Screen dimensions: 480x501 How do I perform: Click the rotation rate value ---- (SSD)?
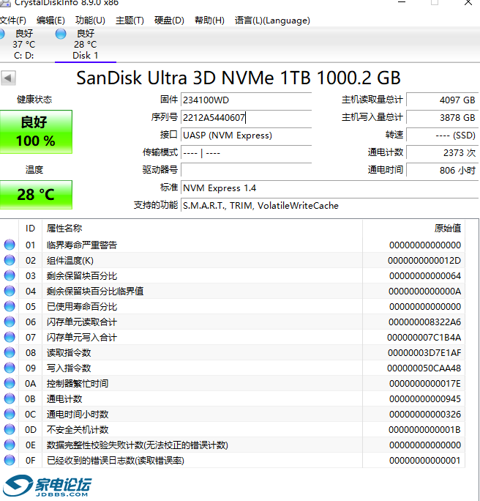(x=443, y=136)
